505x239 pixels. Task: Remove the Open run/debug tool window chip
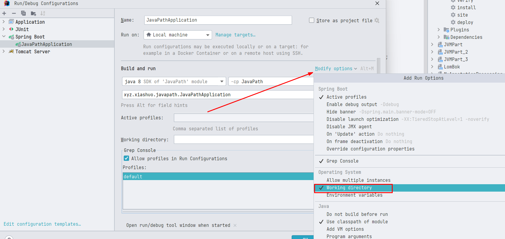pyautogui.click(x=235, y=225)
